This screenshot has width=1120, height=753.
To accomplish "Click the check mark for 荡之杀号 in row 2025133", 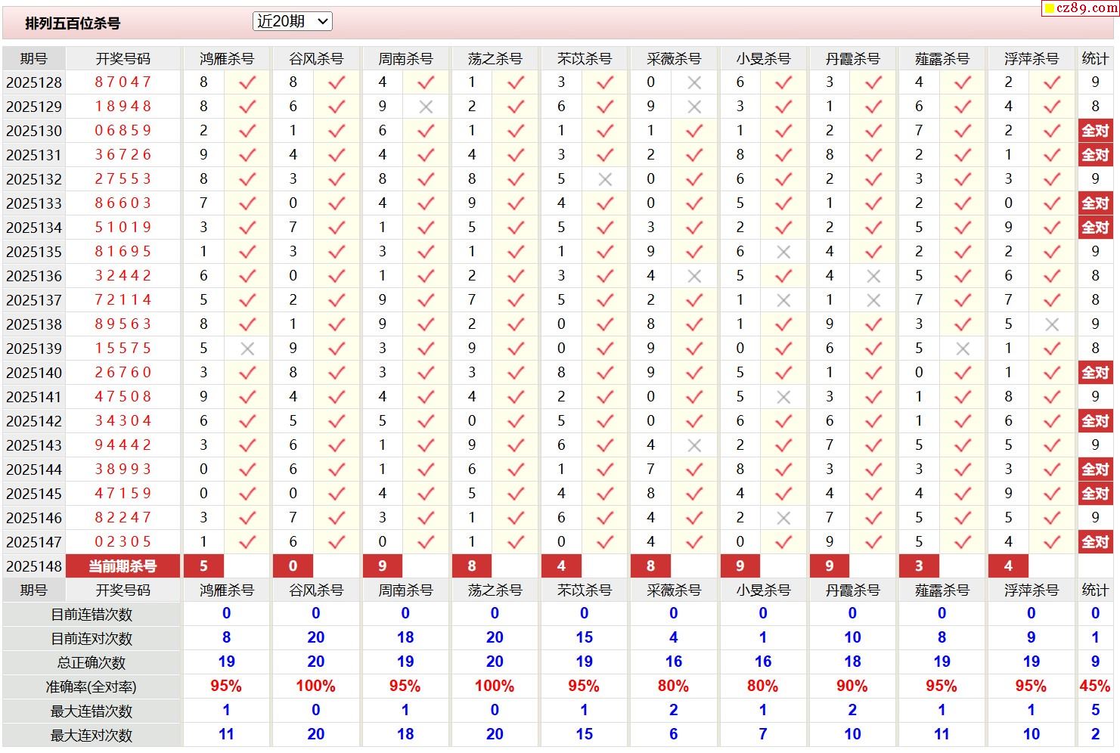I will 516,203.
